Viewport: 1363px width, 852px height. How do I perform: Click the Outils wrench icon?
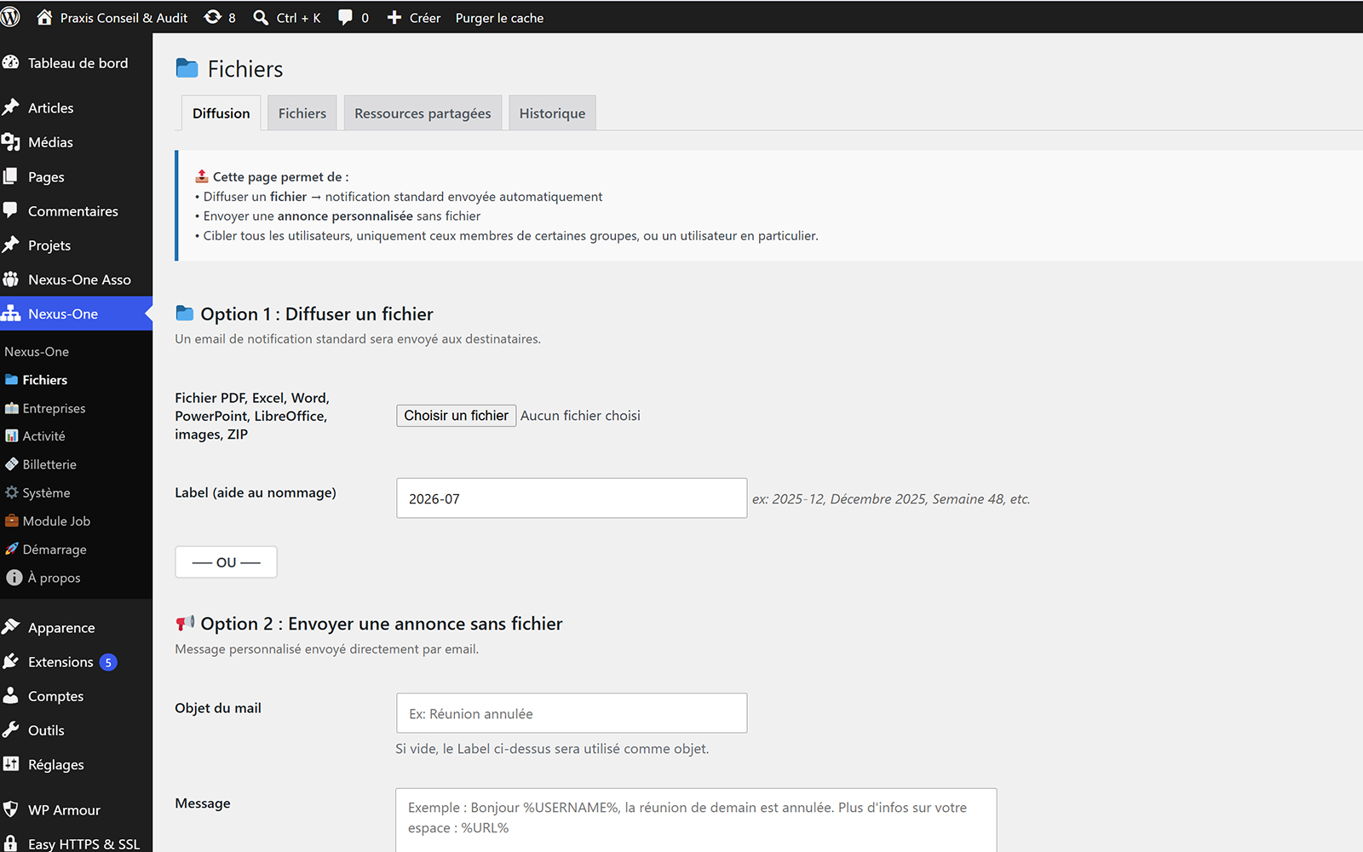click(11, 729)
